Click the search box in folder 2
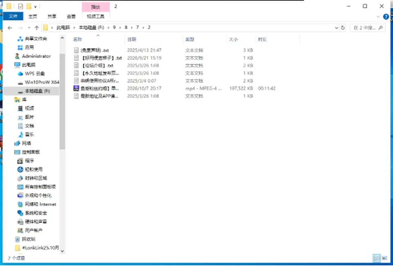393x266 pixels. (x=368, y=28)
